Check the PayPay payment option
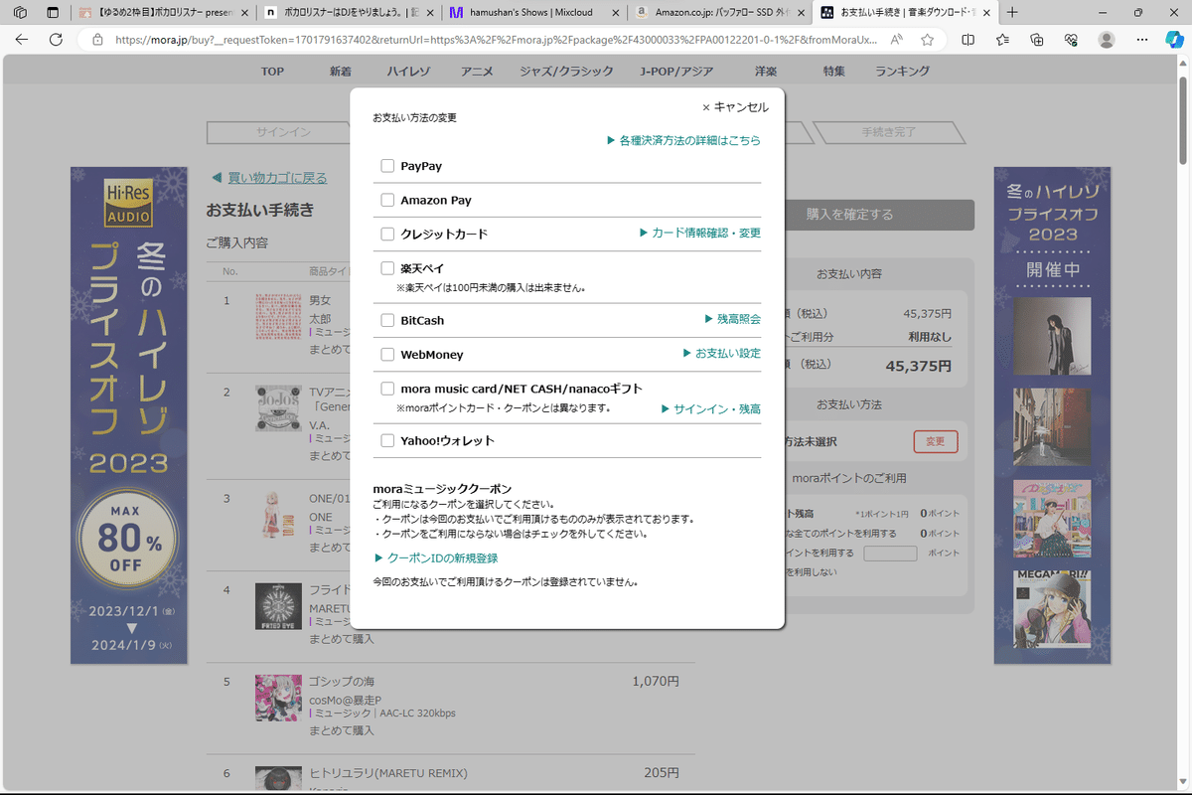 387,166
